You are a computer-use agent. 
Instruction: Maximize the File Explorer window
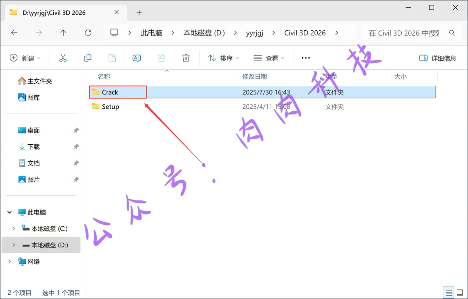(x=432, y=7)
